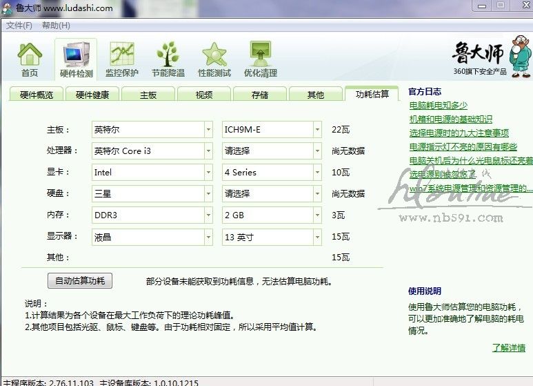The height and width of the screenshot is (386, 533).
Task: Click the 节能降温 energy saving icon
Action: [x=168, y=59]
